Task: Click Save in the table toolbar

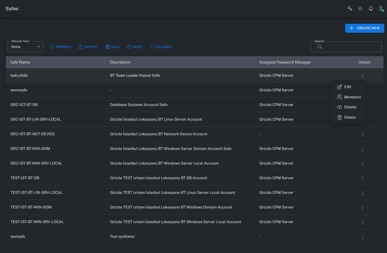Action: tap(112, 47)
